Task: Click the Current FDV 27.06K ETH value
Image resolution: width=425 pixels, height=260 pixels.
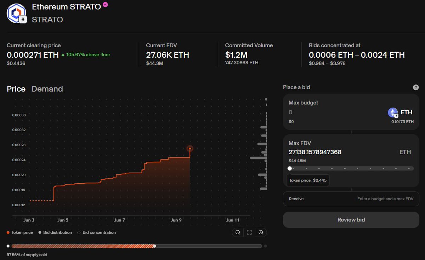Action: point(168,55)
